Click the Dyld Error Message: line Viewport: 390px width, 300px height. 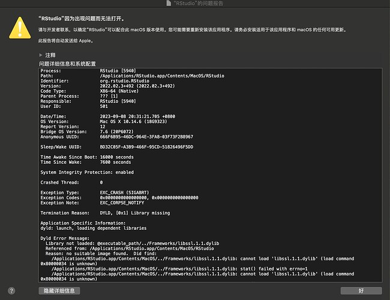point(65,238)
